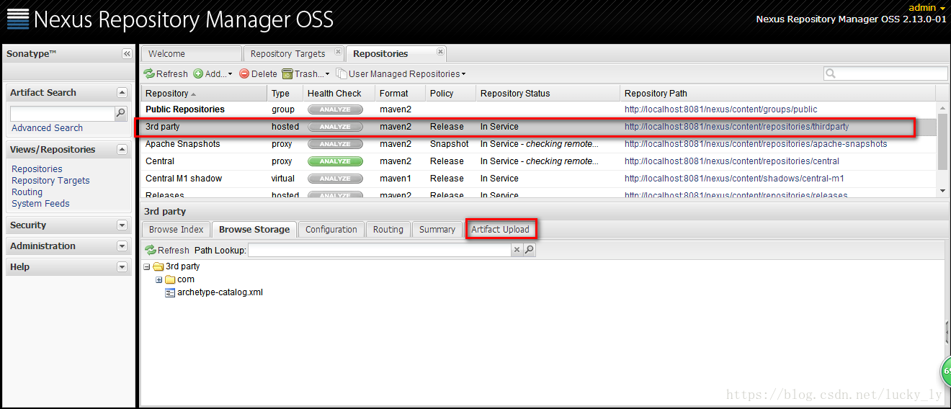This screenshot has height=409, width=951.
Task: Open the Routing detail tab
Action: (388, 230)
